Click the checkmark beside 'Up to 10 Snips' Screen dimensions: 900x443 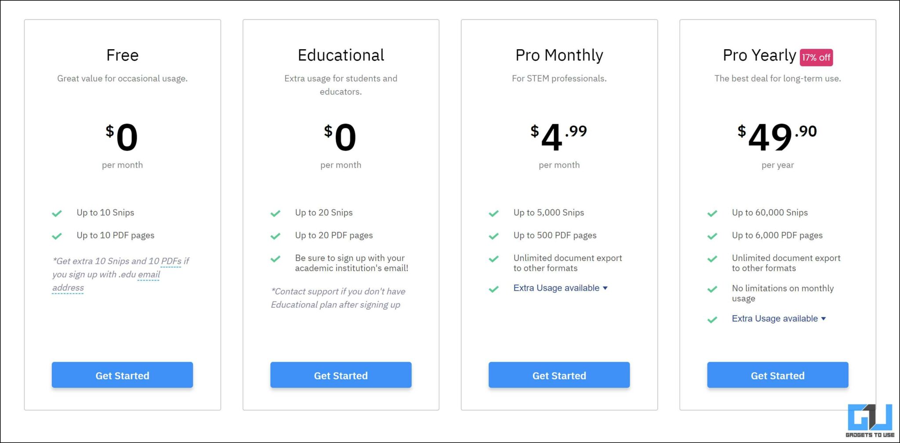[57, 213]
